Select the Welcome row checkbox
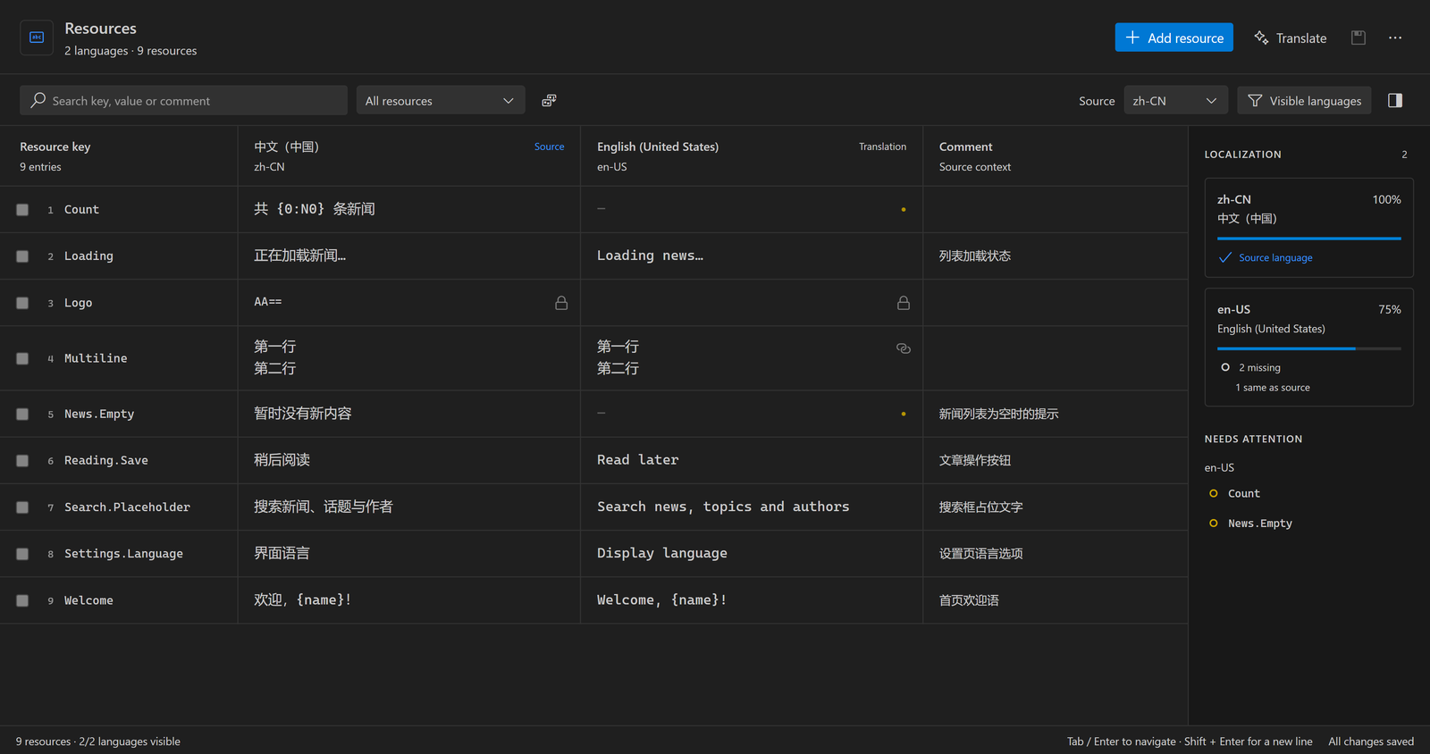 [22, 600]
